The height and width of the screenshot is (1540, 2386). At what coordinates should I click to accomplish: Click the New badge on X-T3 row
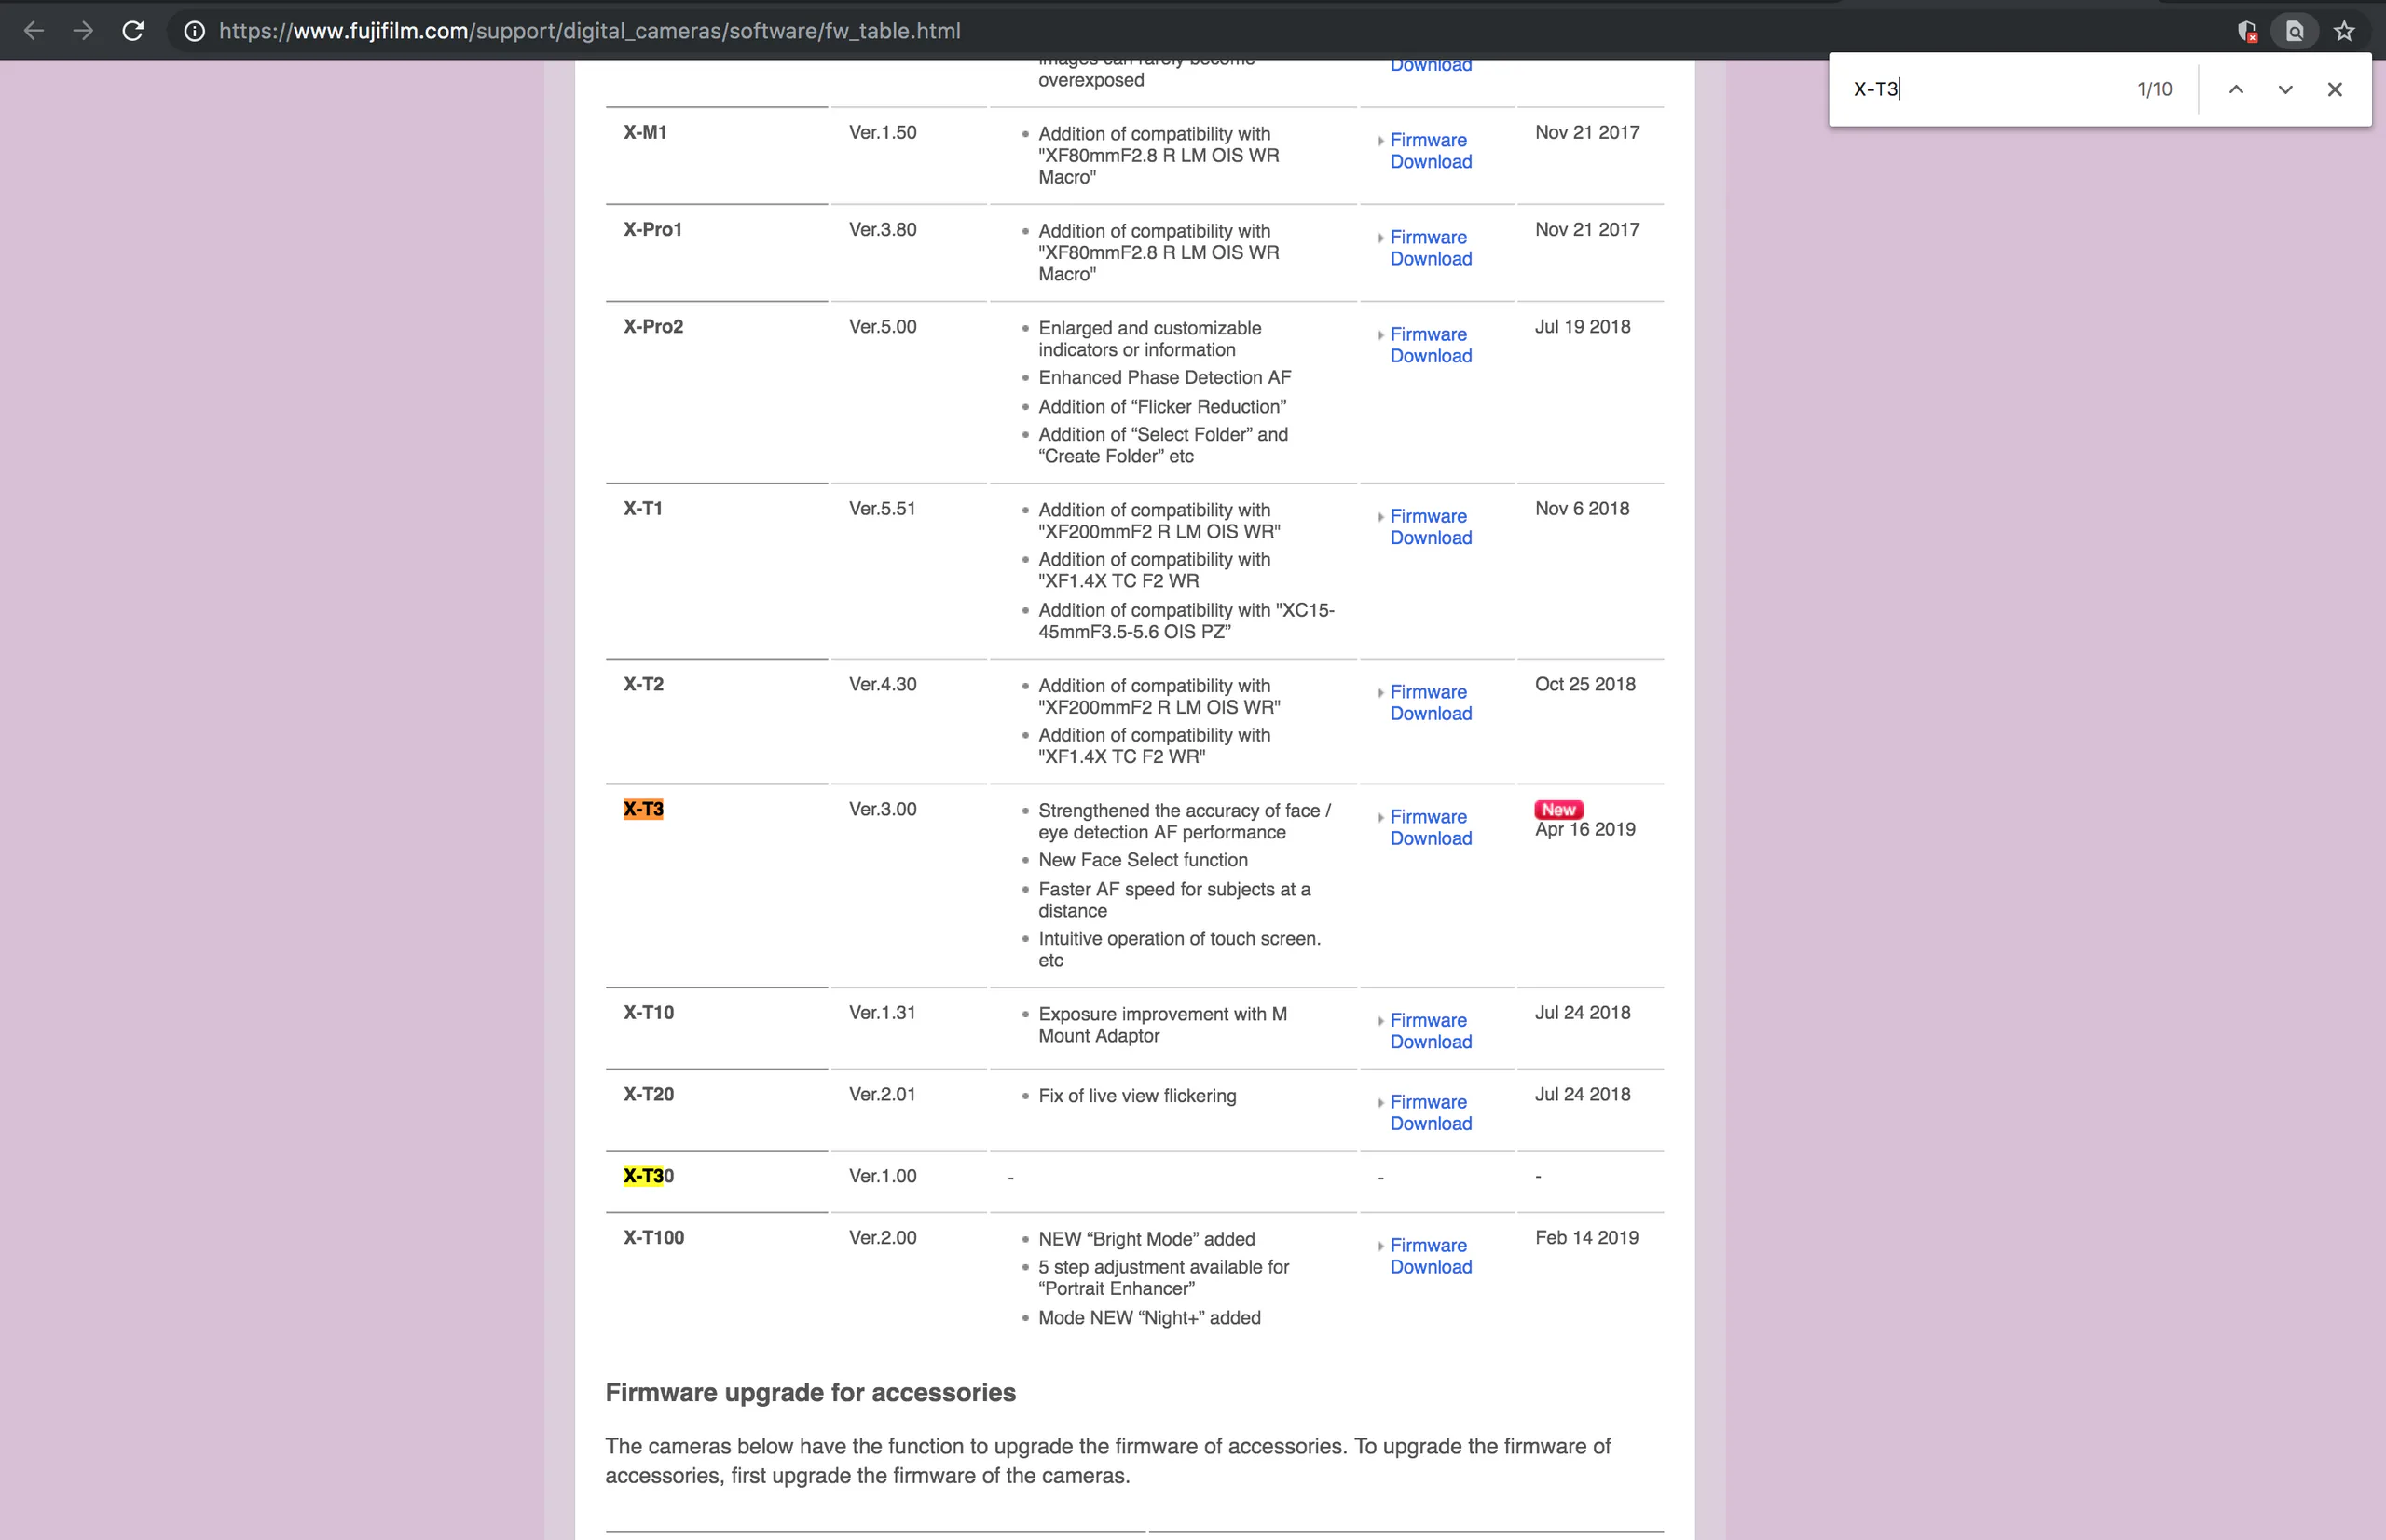[x=1558, y=810]
